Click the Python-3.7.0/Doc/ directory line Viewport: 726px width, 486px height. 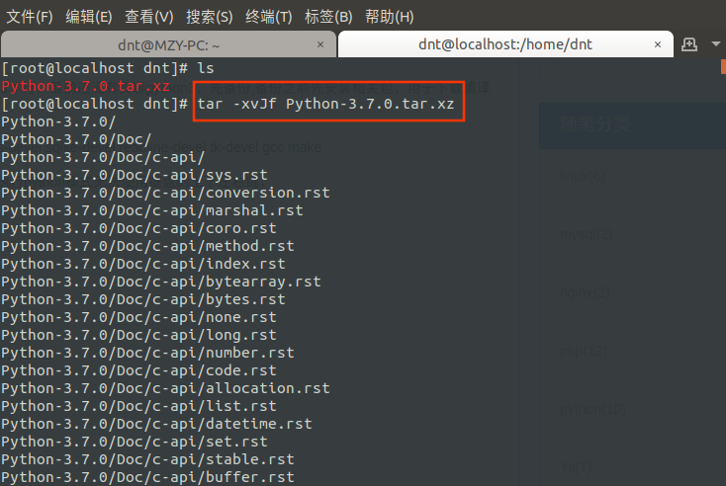[x=76, y=139]
